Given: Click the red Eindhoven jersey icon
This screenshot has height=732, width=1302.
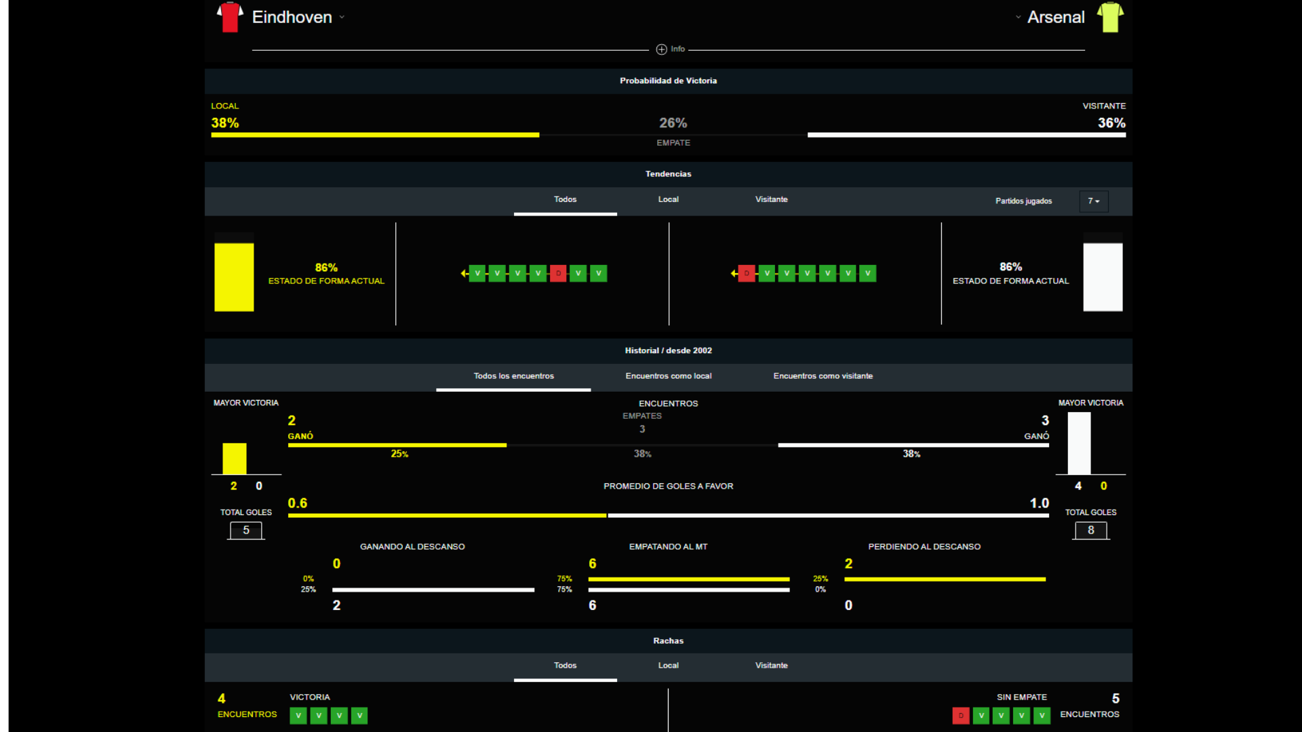Looking at the screenshot, I should pos(230,17).
